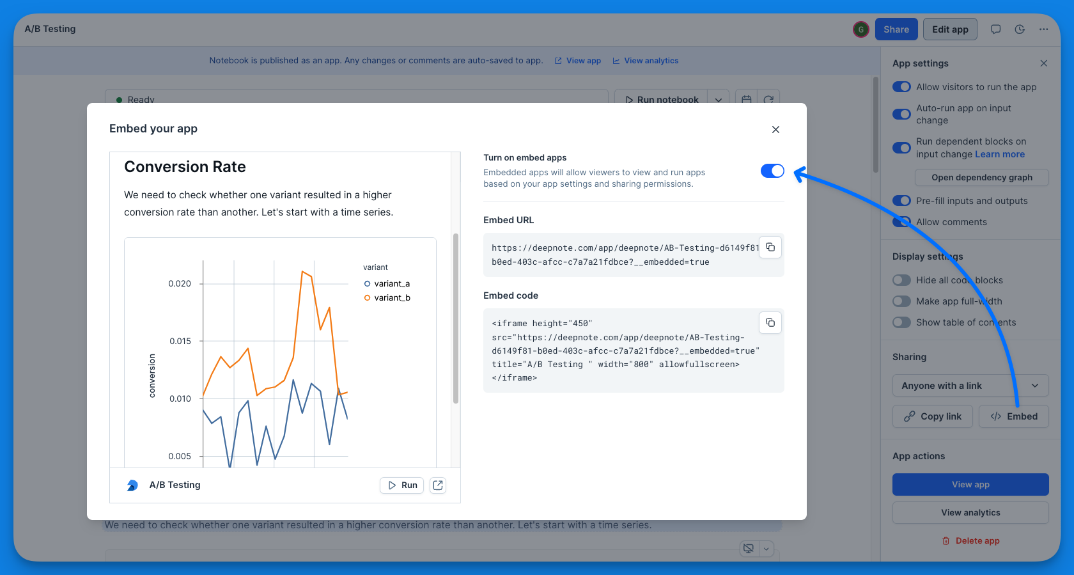Image resolution: width=1074 pixels, height=575 pixels.
Task: Click the Embed code text box
Action: [634, 351]
